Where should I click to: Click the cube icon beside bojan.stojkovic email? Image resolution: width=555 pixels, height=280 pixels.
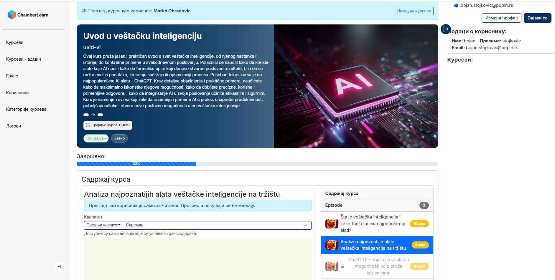[x=456, y=5]
